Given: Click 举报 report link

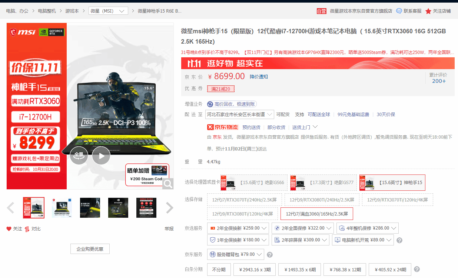Looking at the screenshot, I should 169,229.
